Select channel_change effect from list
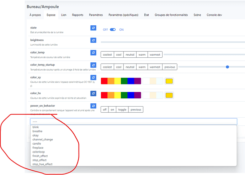245x175 pixels. 134,139
